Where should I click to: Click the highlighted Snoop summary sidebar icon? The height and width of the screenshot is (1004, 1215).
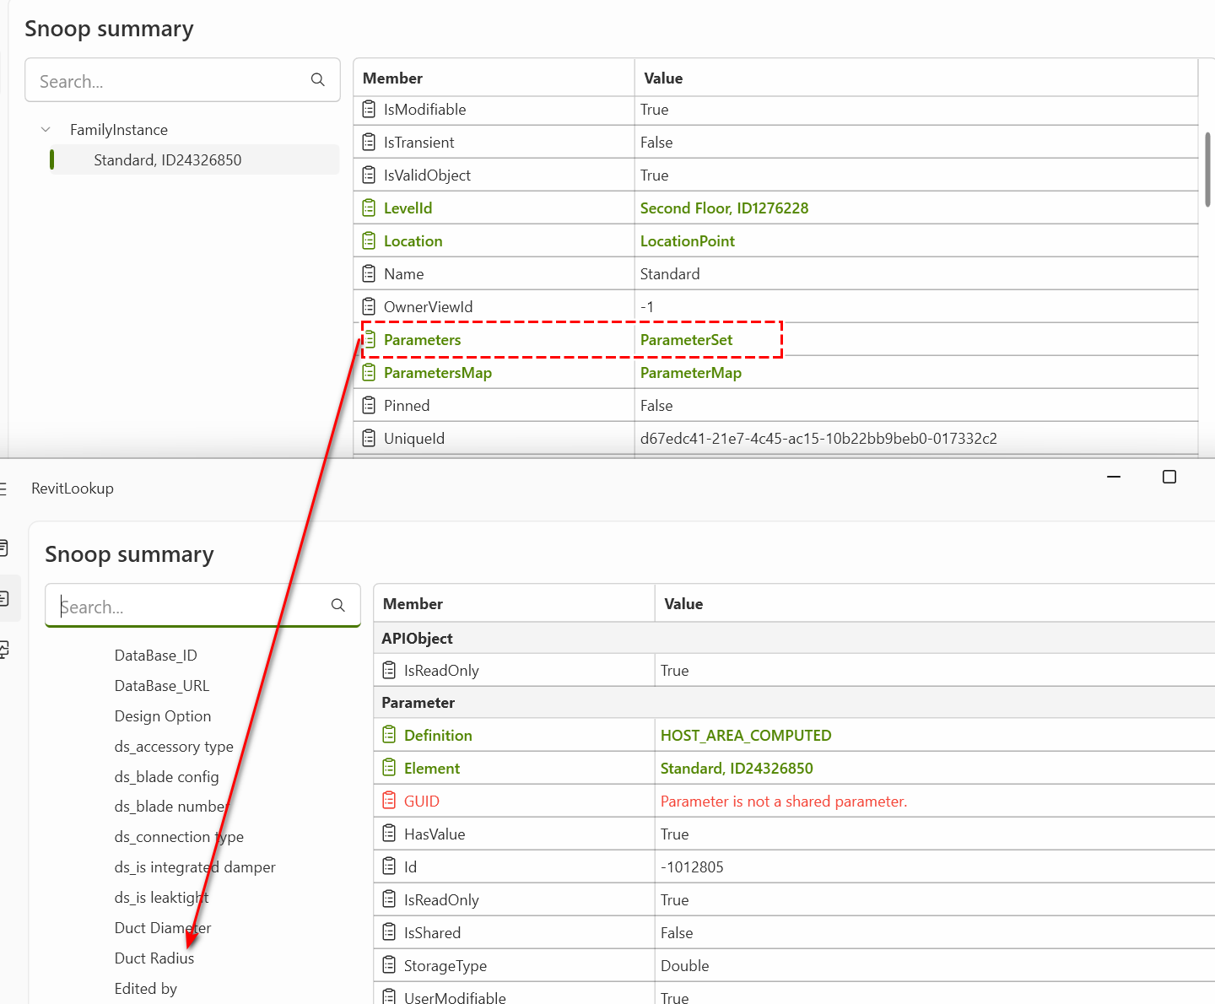coord(4,599)
